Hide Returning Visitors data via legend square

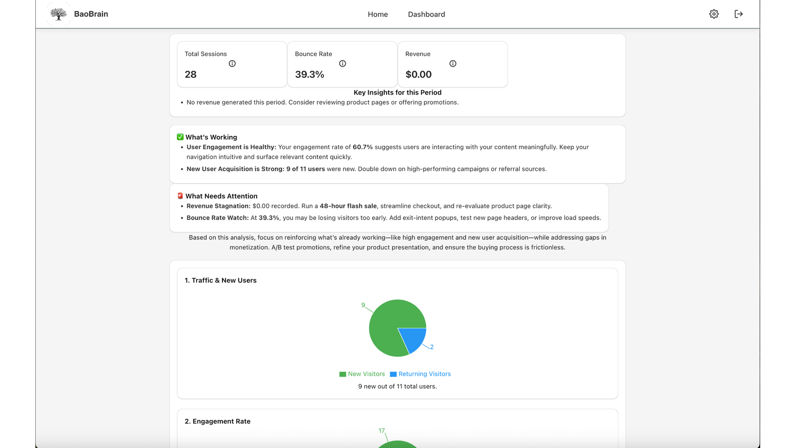pyautogui.click(x=394, y=374)
